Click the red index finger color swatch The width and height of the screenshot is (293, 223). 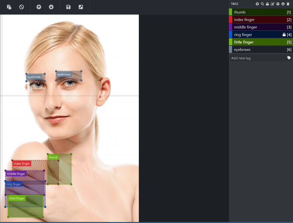pos(230,20)
